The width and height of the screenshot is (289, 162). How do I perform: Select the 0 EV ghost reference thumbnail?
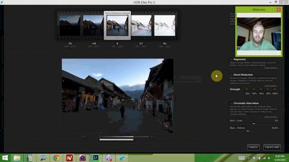tap(117, 26)
